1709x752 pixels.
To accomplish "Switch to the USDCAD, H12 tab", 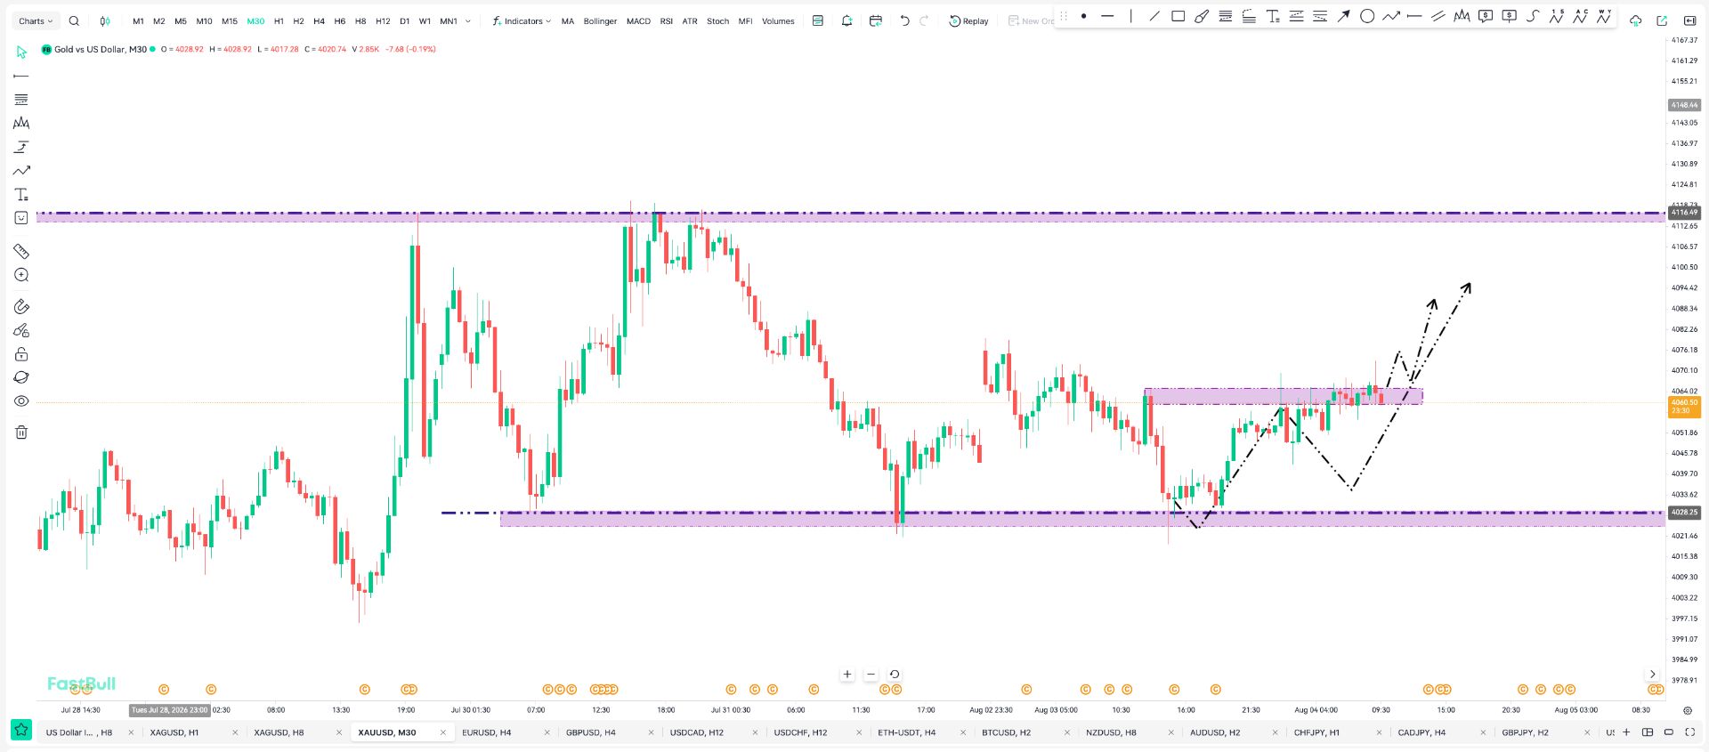I will [x=697, y=732].
